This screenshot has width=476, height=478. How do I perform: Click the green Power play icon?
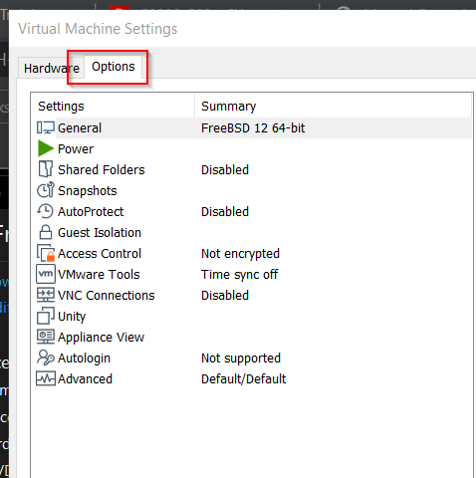point(46,148)
